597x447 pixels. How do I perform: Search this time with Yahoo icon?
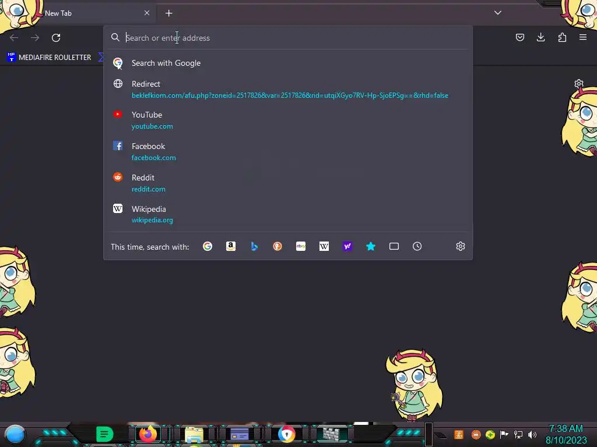[347, 246]
